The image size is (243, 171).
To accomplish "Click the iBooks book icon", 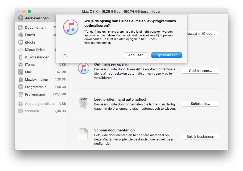I will pyautogui.click(x=20, y=42).
